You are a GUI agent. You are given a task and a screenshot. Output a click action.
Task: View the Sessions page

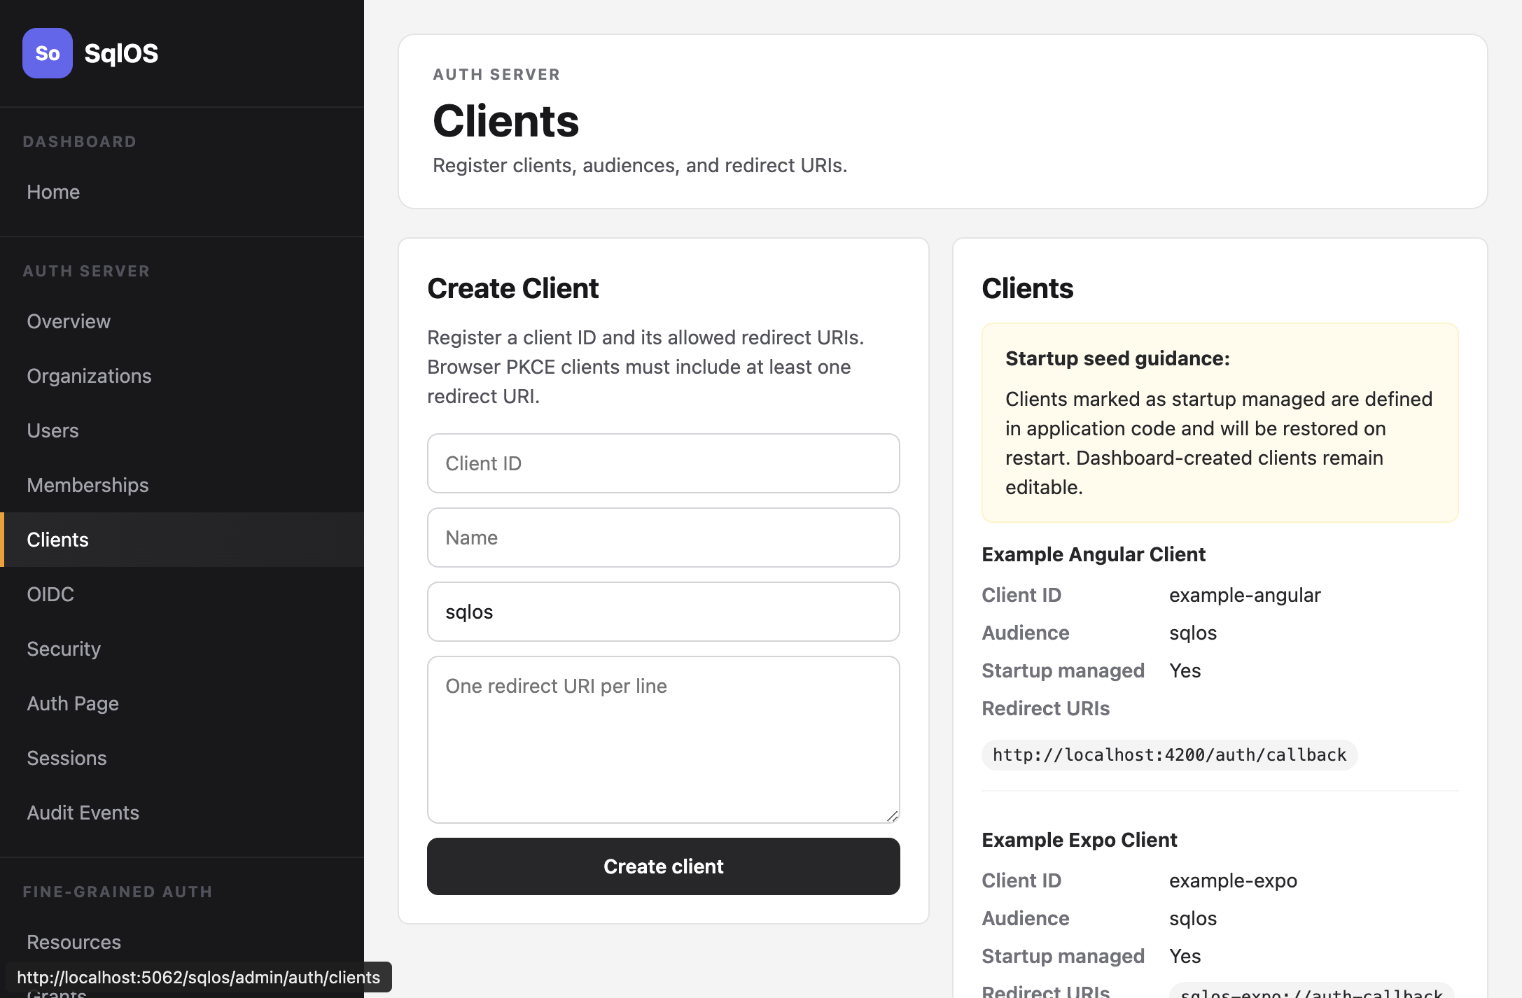coord(67,758)
